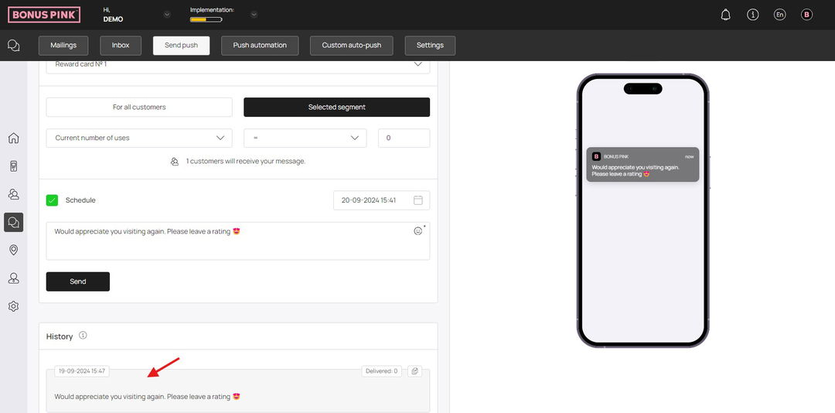Open the profile B avatar icon
The image size is (835, 413).
click(806, 15)
